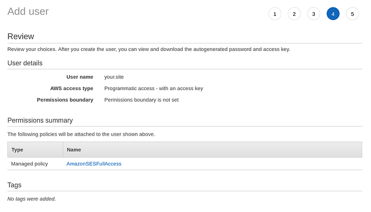Click 'Permissions boundary is not set' text
This screenshot has width=371, height=212.
tap(142, 100)
